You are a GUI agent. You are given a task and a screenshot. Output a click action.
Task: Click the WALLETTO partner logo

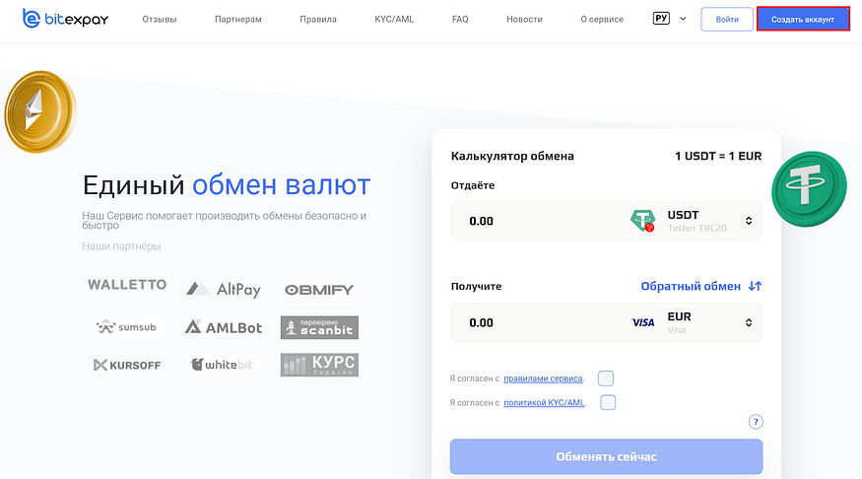click(x=127, y=285)
